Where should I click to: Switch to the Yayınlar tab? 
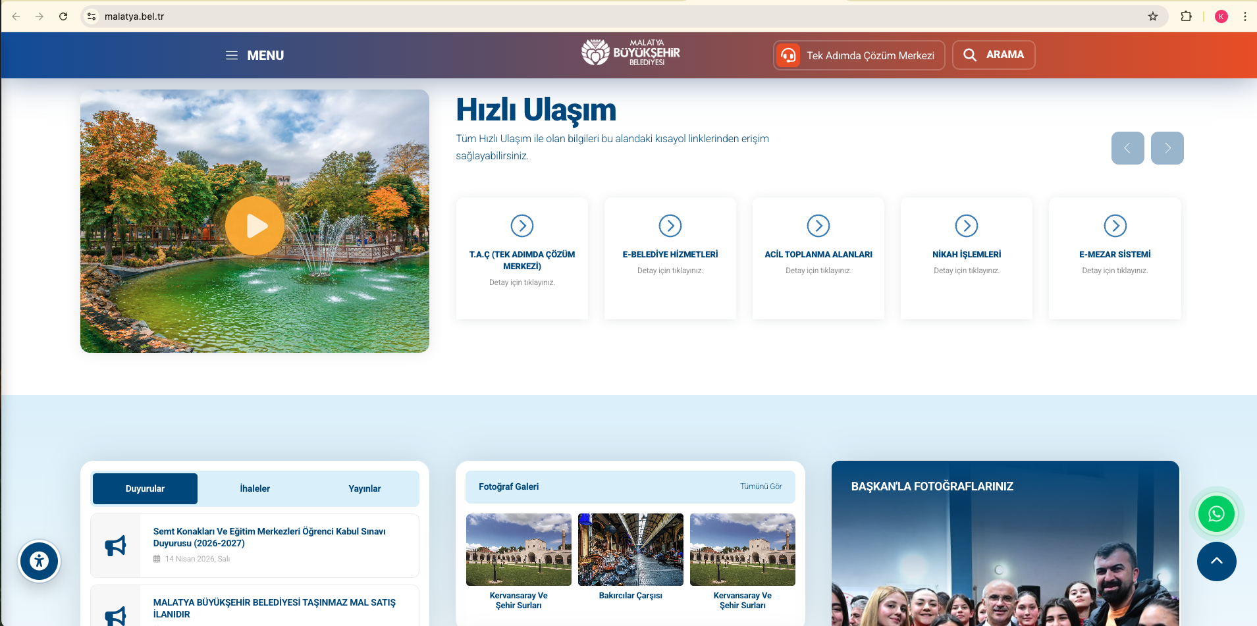364,488
